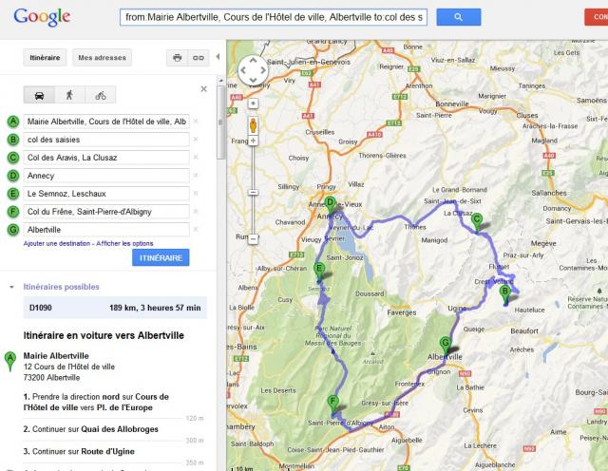The height and width of the screenshot is (471, 608).
Task: Collapse the side panel with arrow
Action: [x=218, y=57]
